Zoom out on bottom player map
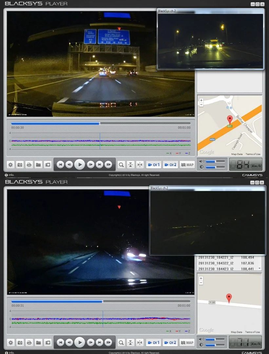This screenshot has height=354, width=269. point(201,283)
